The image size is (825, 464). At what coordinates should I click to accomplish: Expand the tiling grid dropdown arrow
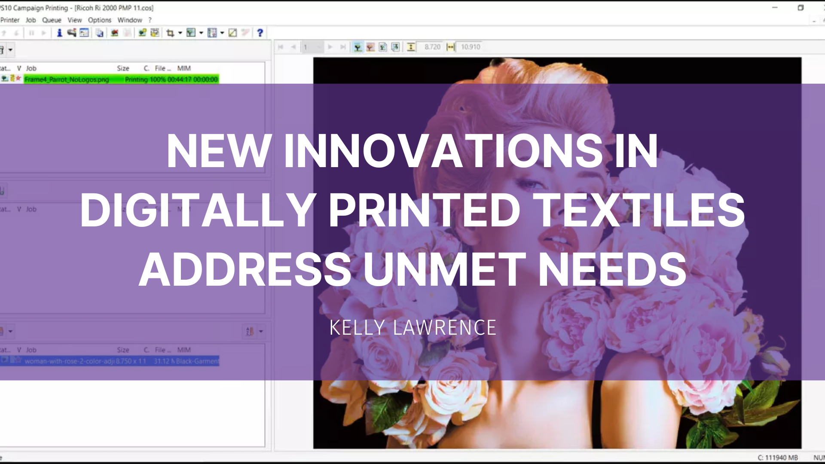222,33
